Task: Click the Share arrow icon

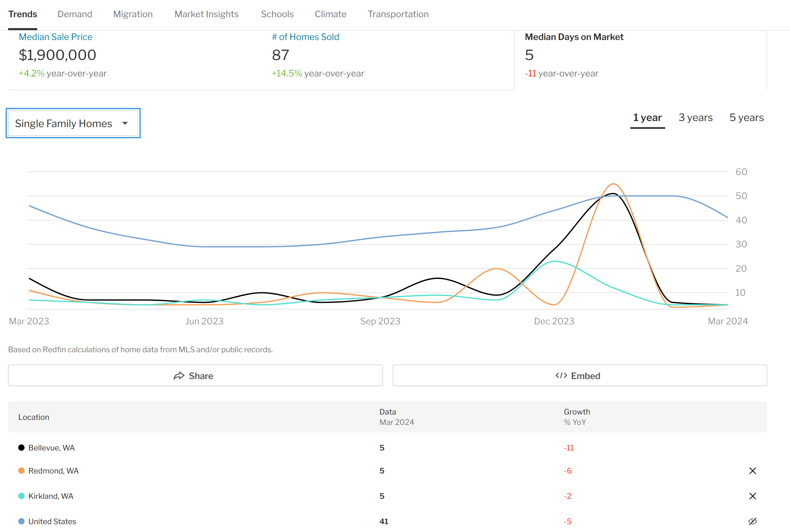Action: coord(179,376)
